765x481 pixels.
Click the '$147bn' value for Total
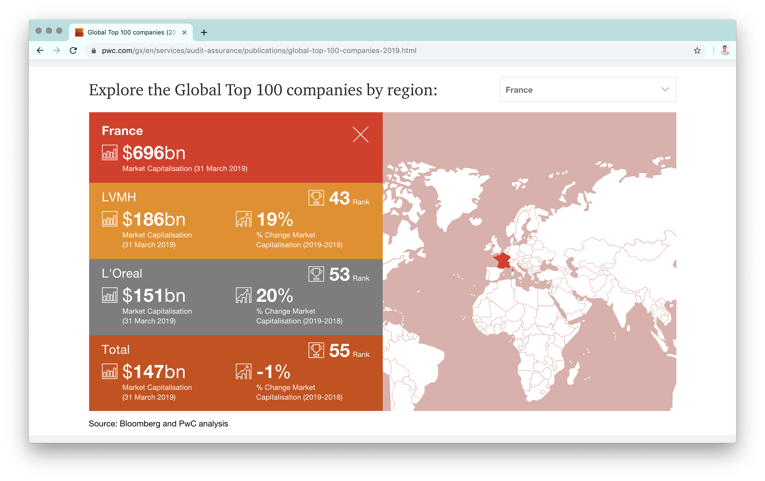tap(154, 372)
